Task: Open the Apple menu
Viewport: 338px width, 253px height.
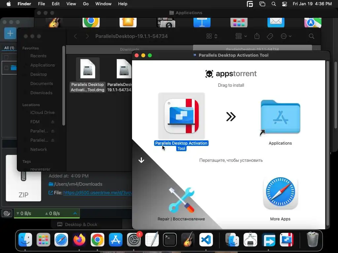Action: coord(9,4)
